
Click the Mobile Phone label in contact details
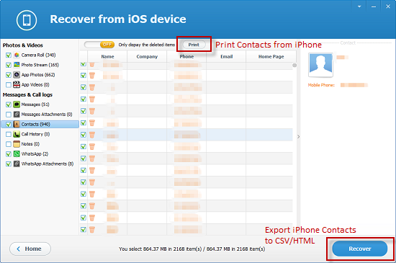click(321, 85)
